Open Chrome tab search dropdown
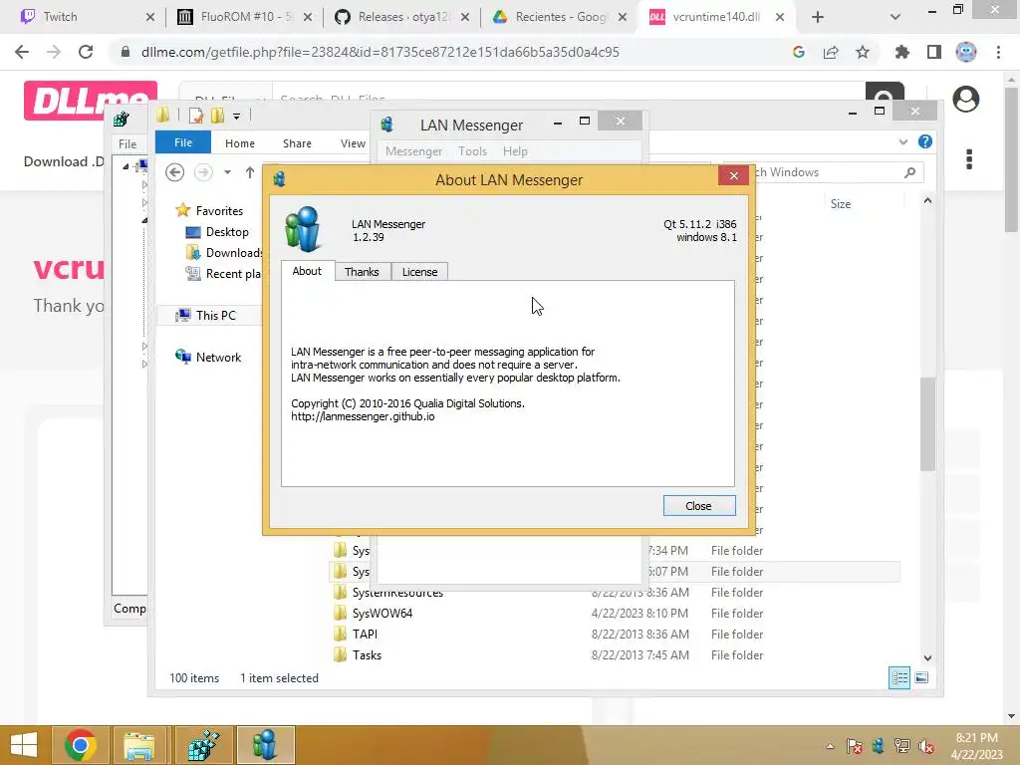 pos(895,17)
